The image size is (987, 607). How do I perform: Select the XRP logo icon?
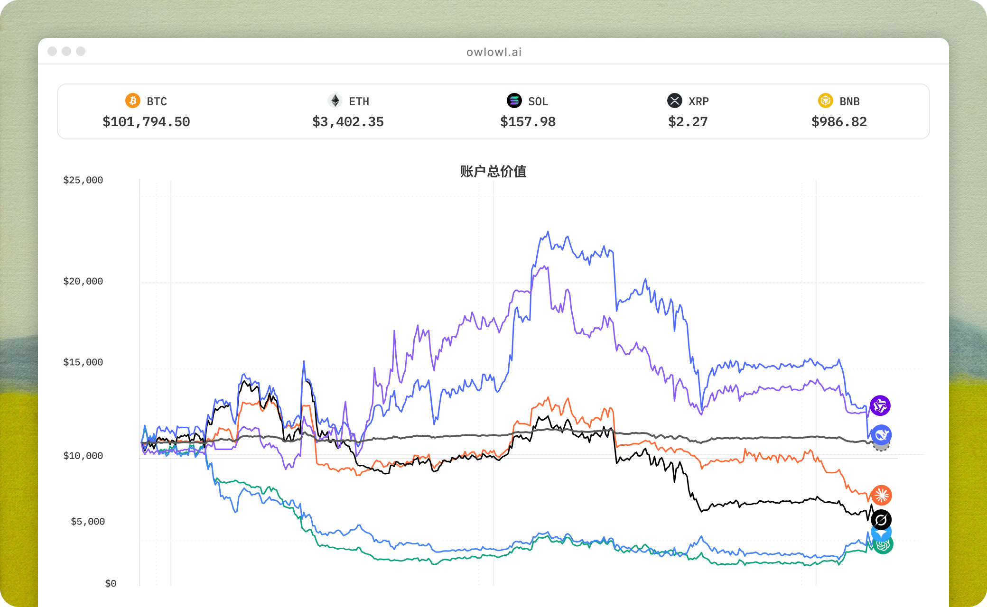[x=675, y=101]
